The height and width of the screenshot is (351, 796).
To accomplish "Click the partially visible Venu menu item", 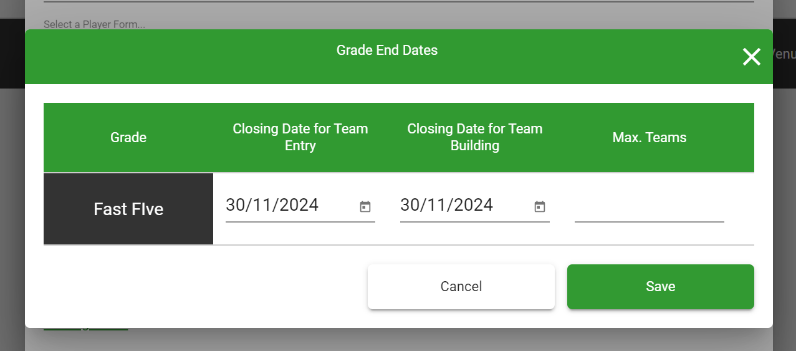I will (x=783, y=54).
